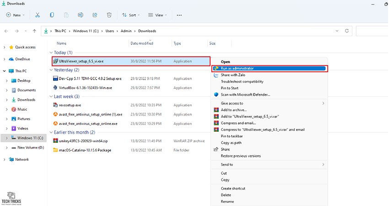Select avast_free_antivirus_setup_online.exe file name
The height and width of the screenshot is (206, 389).
pyautogui.click(x=88, y=124)
